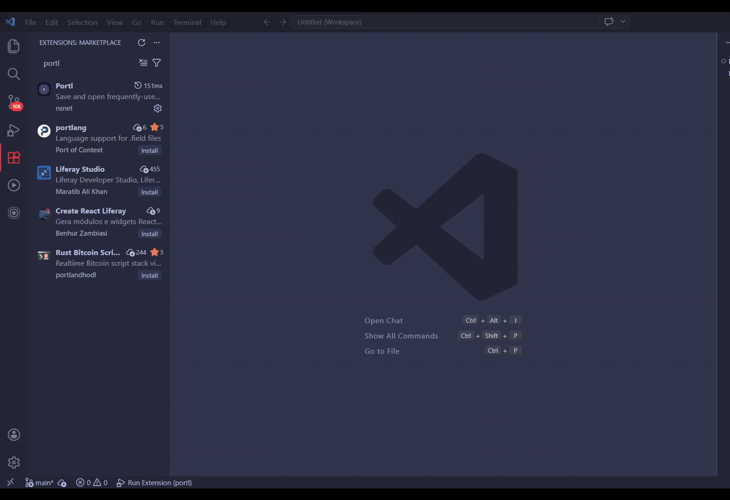The image size is (730, 500).
Task: Click the Open Chat shortcut hint
Action: coord(384,321)
